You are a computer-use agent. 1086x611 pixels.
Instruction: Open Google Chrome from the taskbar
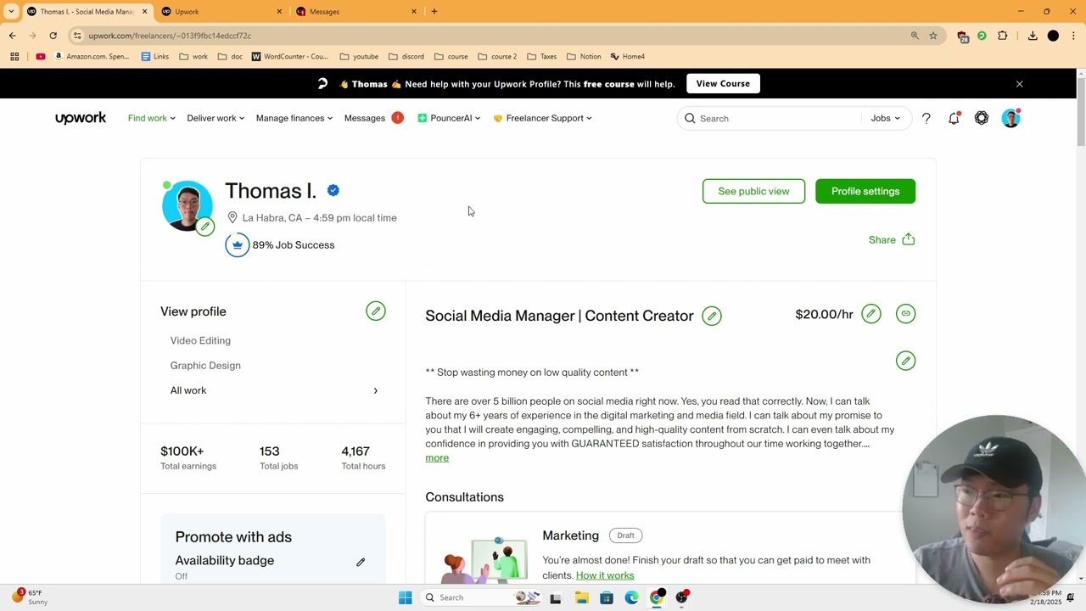coord(657,597)
